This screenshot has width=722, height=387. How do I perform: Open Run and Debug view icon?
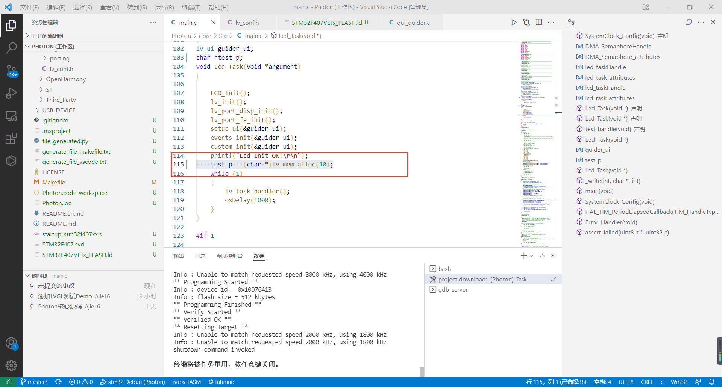tap(11, 93)
